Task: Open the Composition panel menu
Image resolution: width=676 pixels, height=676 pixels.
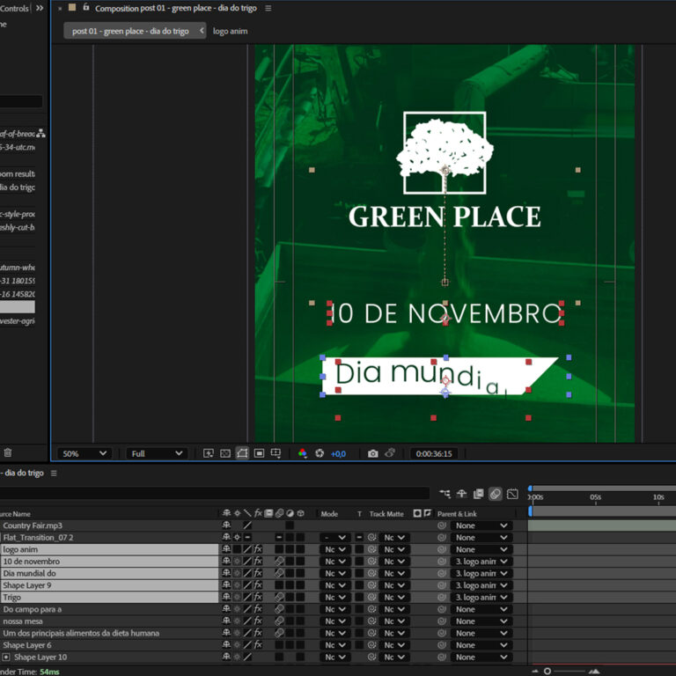Action: (x=268, y=8)
